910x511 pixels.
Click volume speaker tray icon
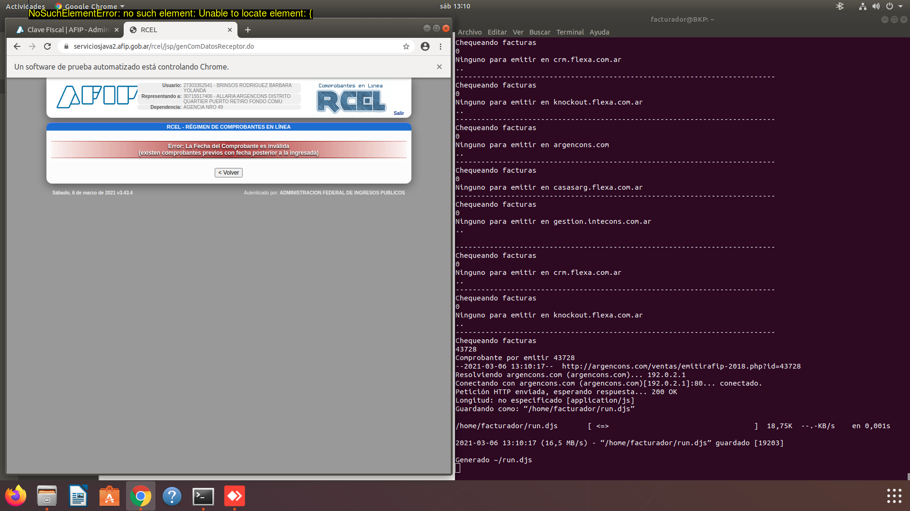pos(876,6)
